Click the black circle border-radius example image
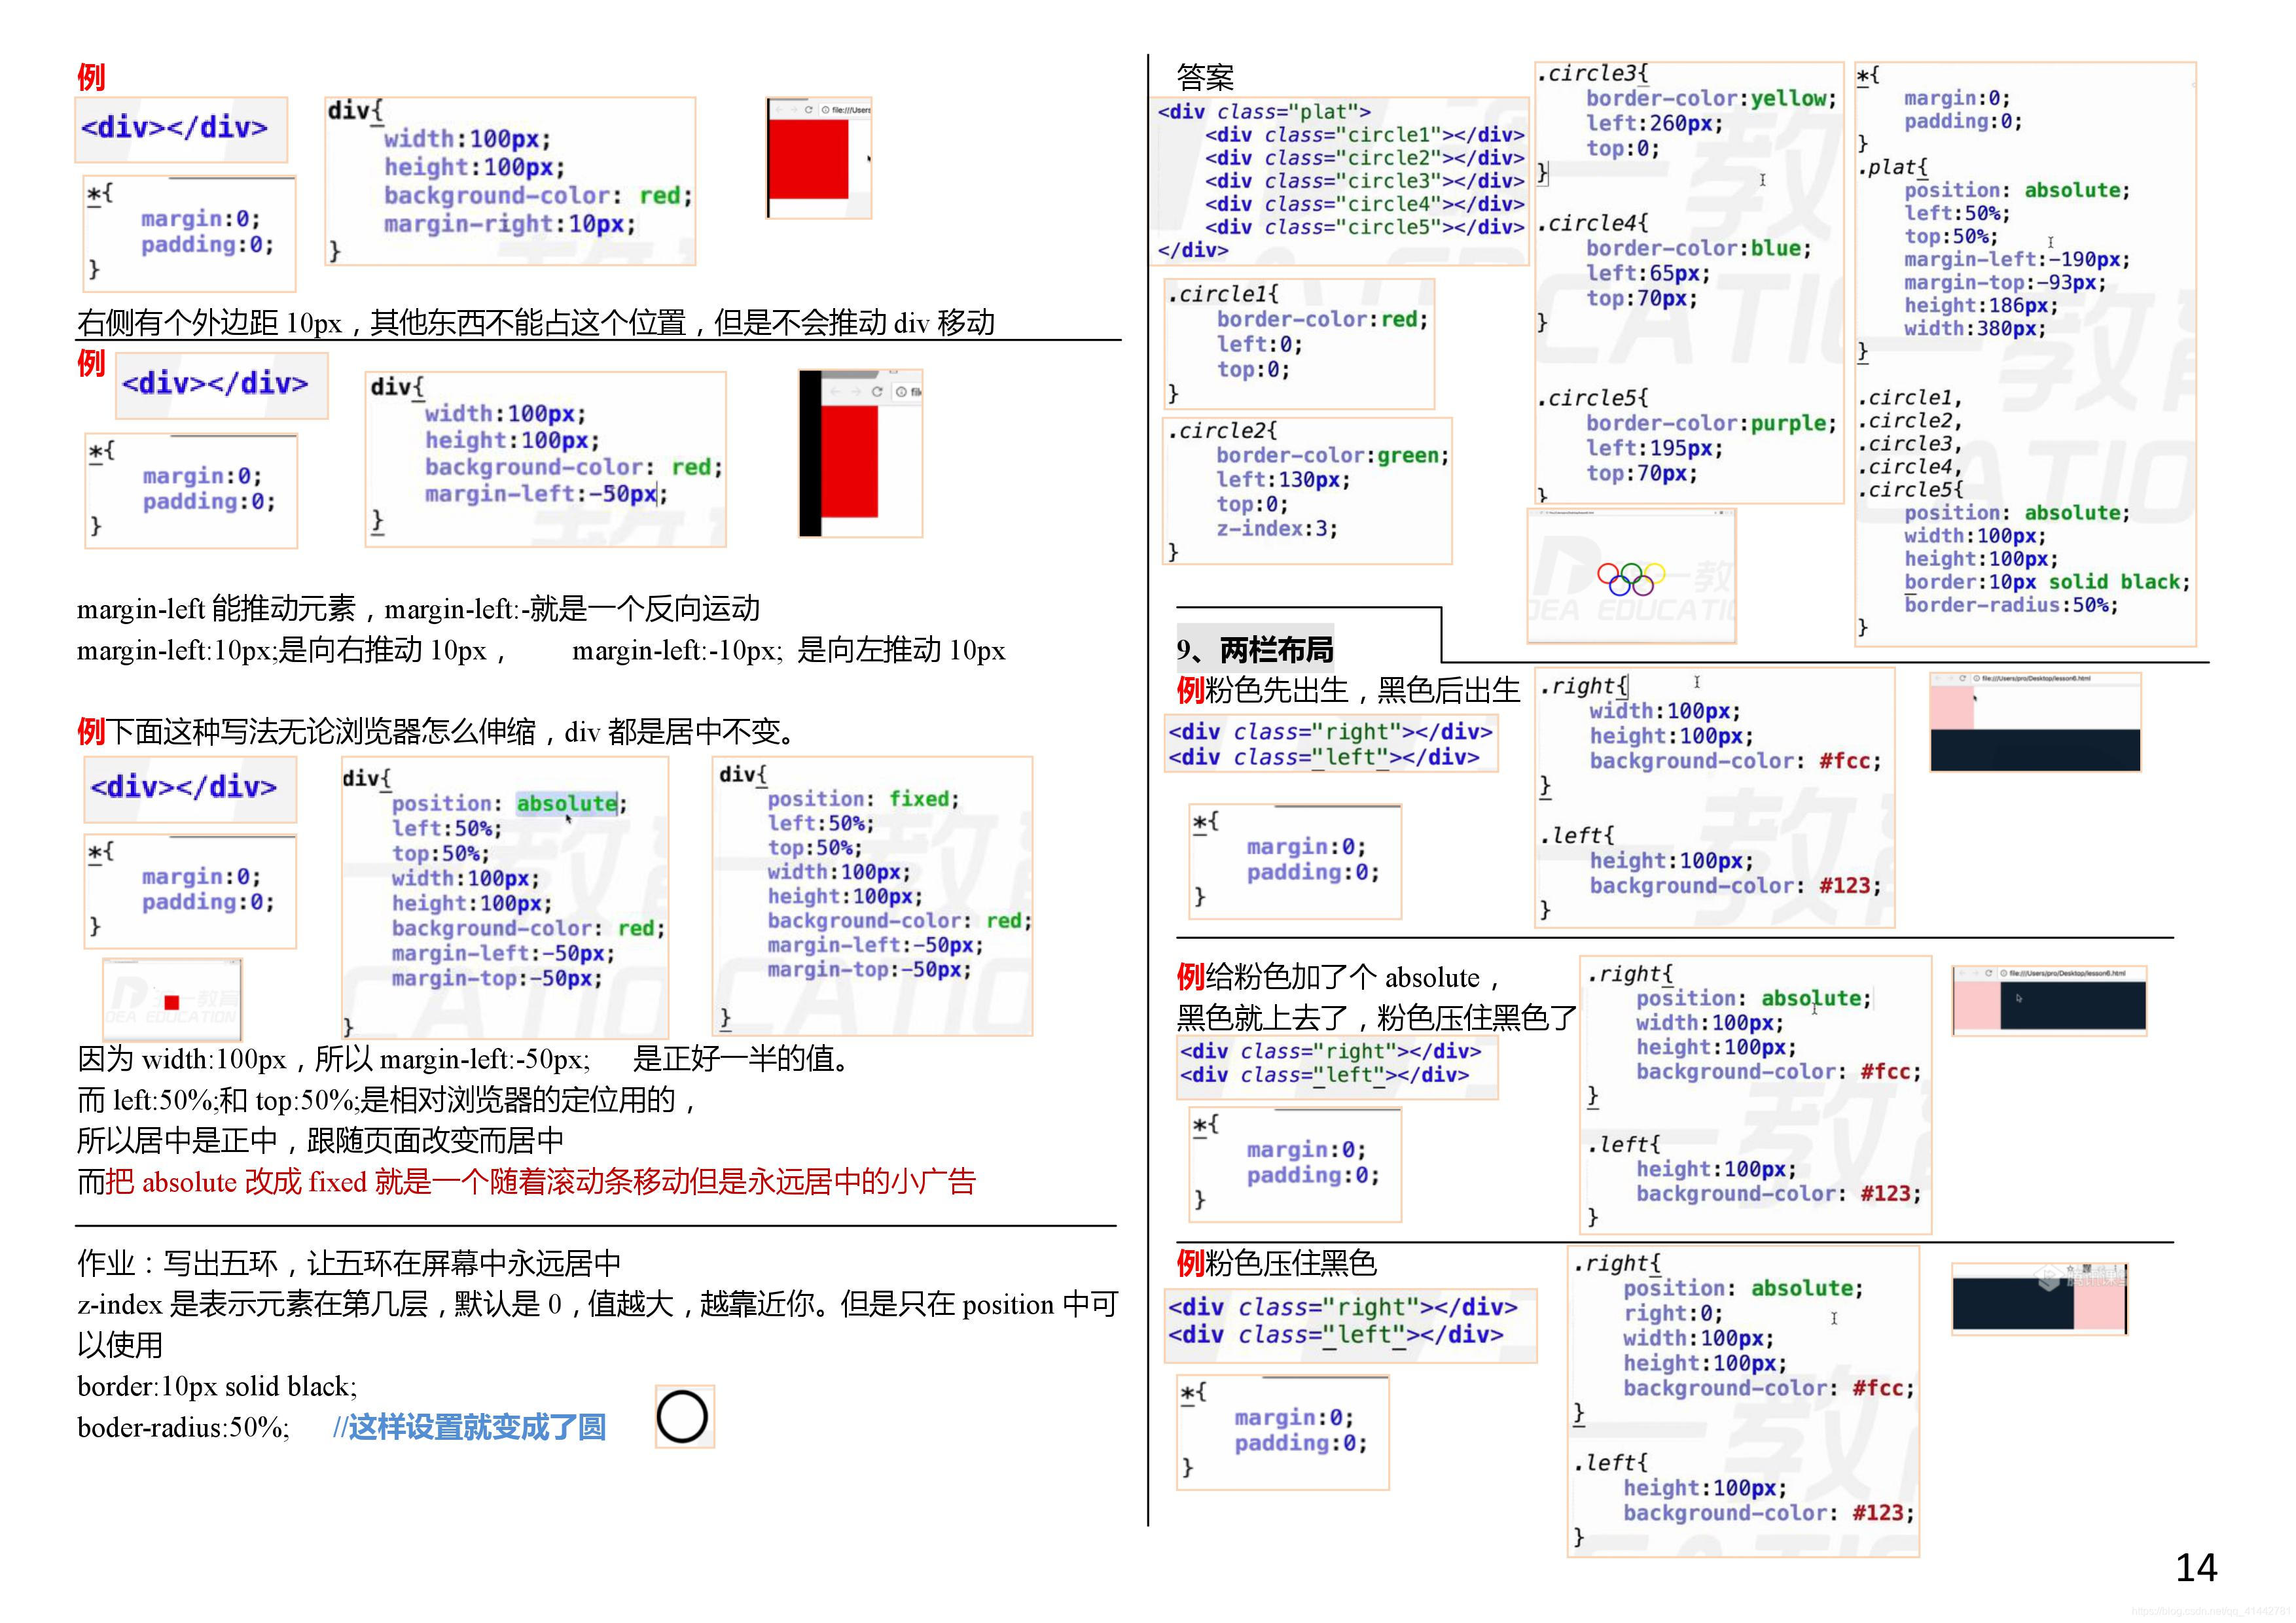The width and height of the screenshot is (2296, 1623). pyautogui.click(x=684, y=1416)
